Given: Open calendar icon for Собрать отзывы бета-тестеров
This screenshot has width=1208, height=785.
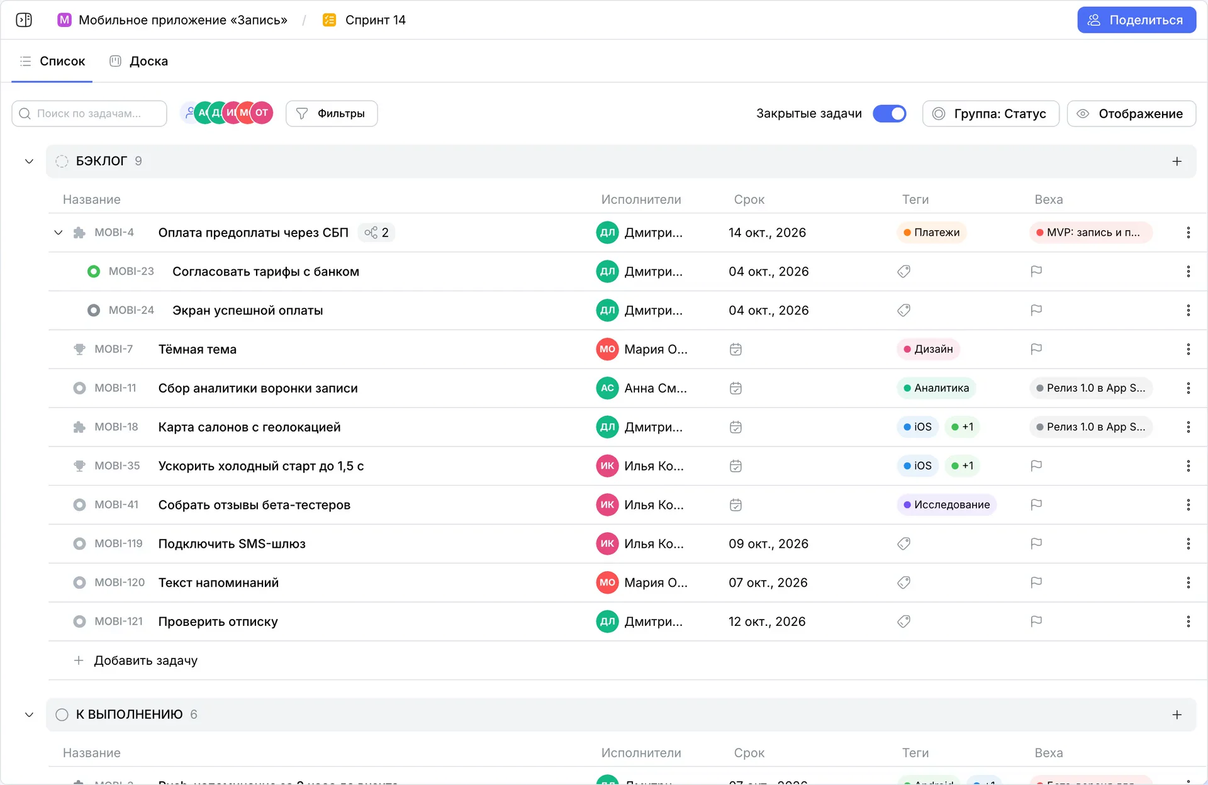Looking at the screenshot, I should click(735, 505).
